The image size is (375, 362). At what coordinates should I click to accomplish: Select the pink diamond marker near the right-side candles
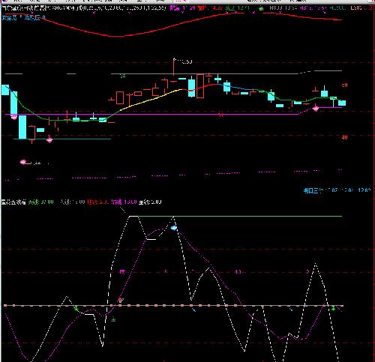pyautogui.click(x=316, y=109)
